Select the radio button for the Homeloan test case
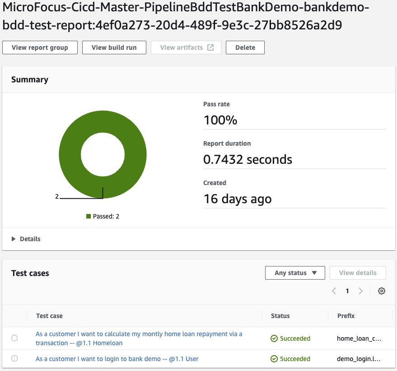Viewport: 397px width, 371px height. pyautogui.click(x=14, y=338)
